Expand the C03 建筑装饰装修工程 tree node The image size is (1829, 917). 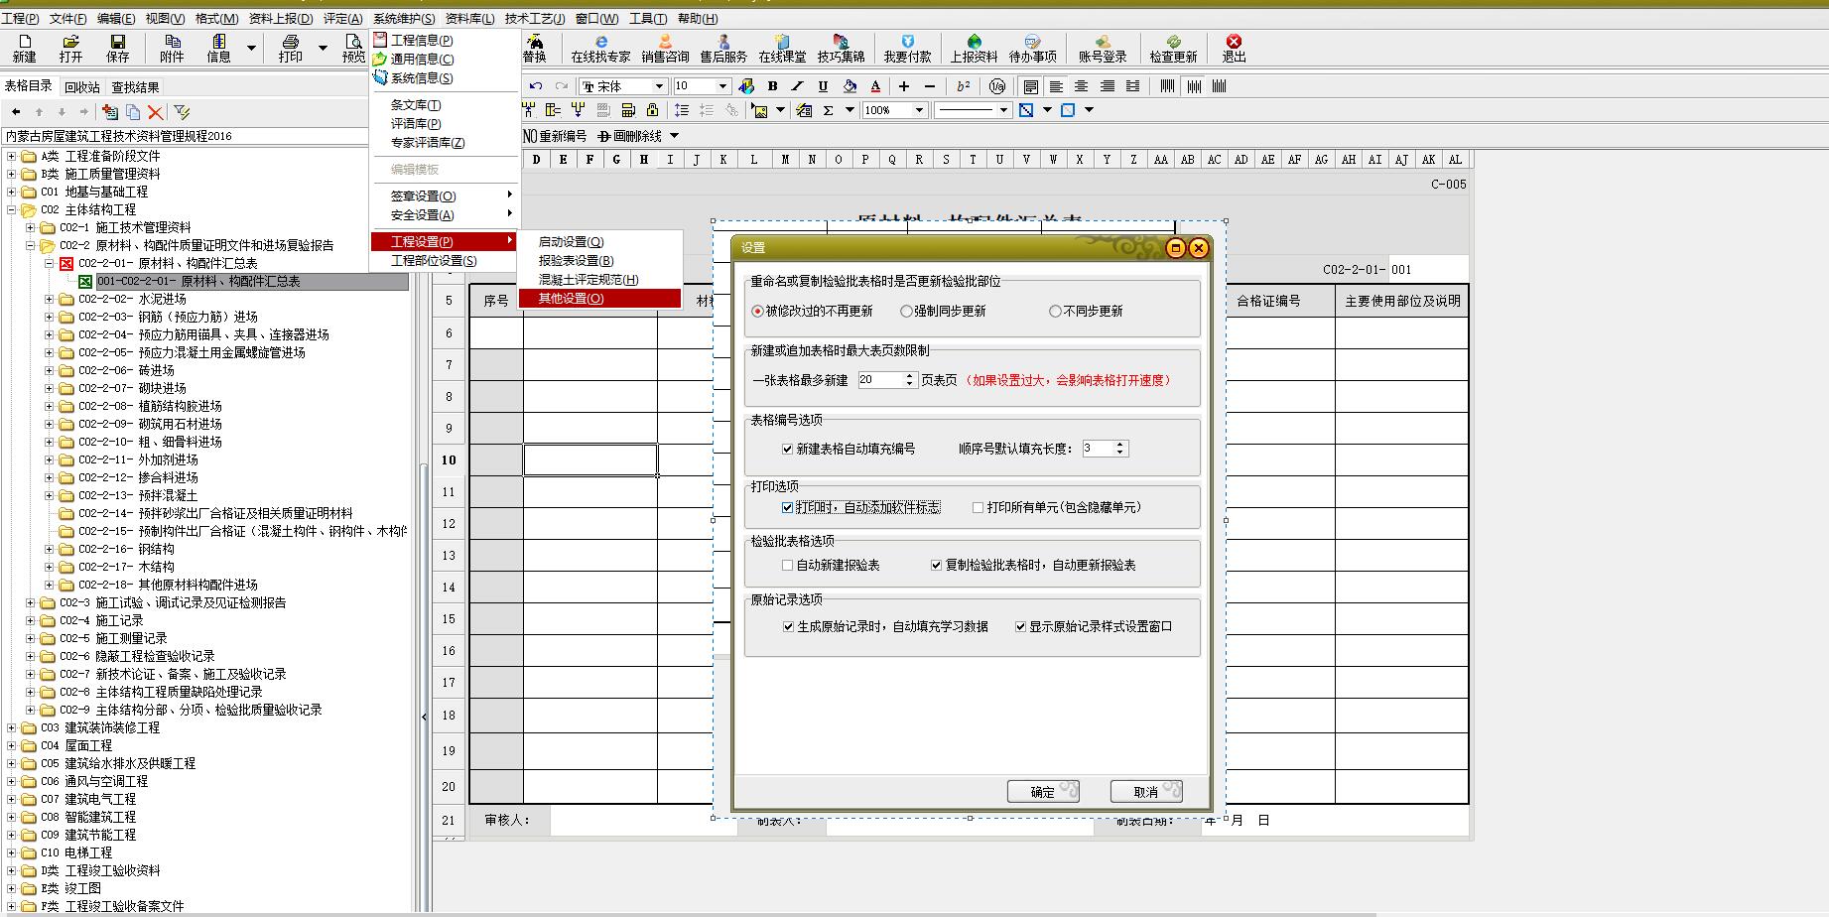pyautogui.click(x=12, y=728)
